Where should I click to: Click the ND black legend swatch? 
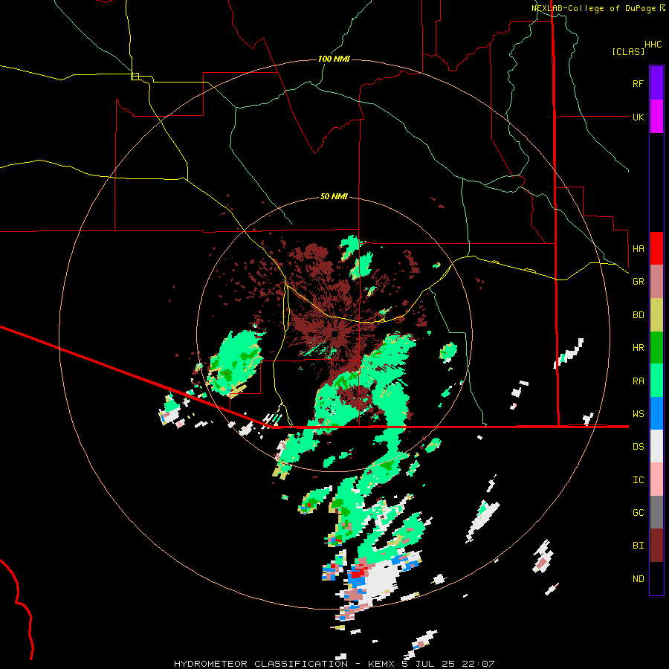tap(656, 578)
